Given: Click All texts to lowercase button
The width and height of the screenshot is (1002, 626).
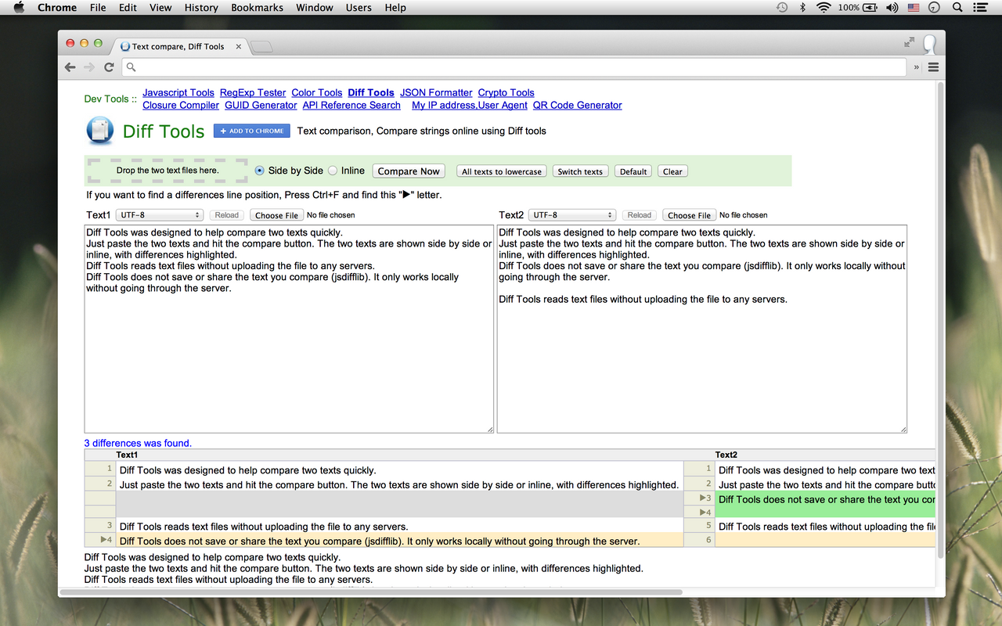Looking at the screenshot, I should (502, 171).
